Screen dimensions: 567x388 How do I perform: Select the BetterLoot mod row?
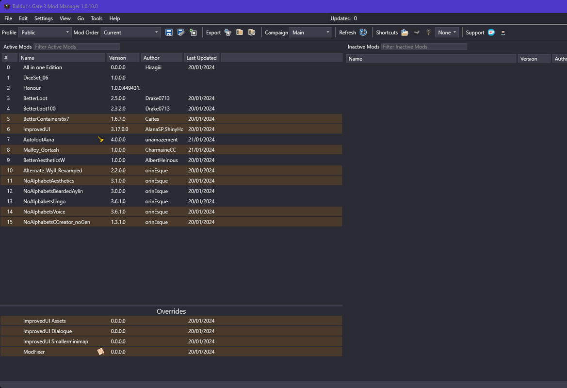171,98
